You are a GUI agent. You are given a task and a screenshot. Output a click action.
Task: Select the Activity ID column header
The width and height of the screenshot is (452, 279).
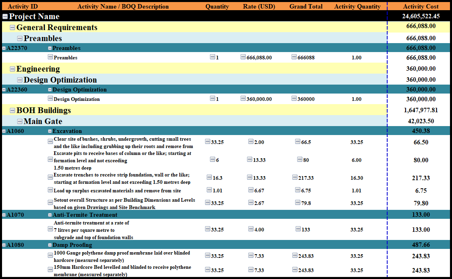point(23,7)
